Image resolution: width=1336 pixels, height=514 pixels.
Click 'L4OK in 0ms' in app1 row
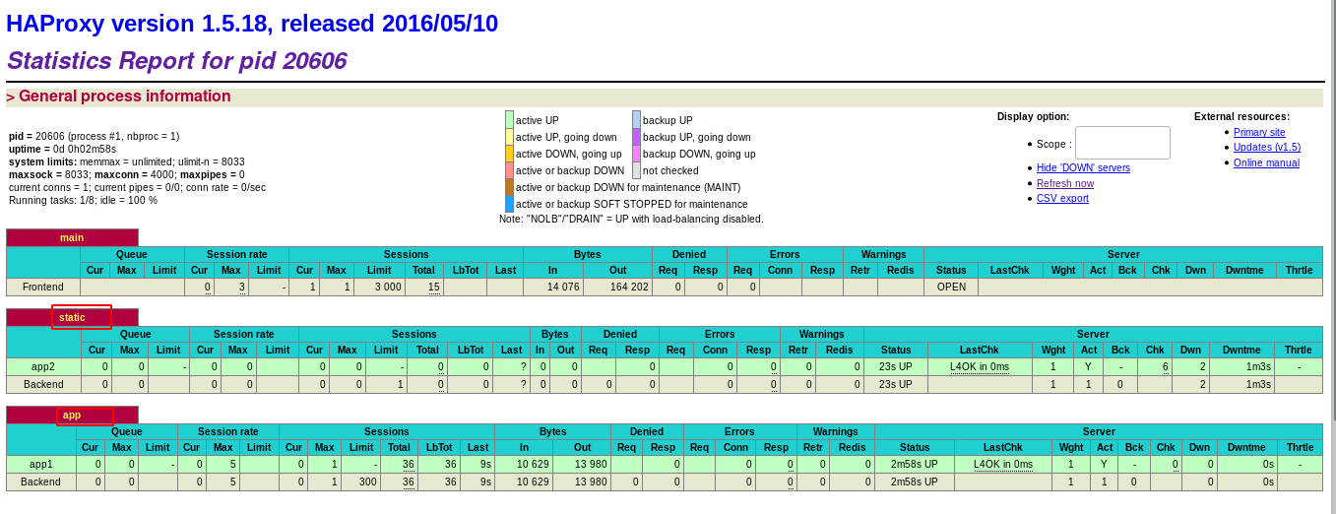point(1003,464)
